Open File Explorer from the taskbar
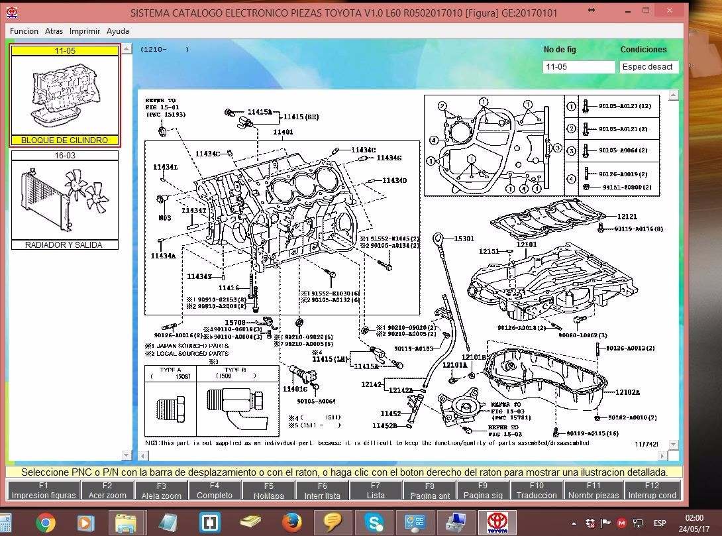 [x=125, y=523]
